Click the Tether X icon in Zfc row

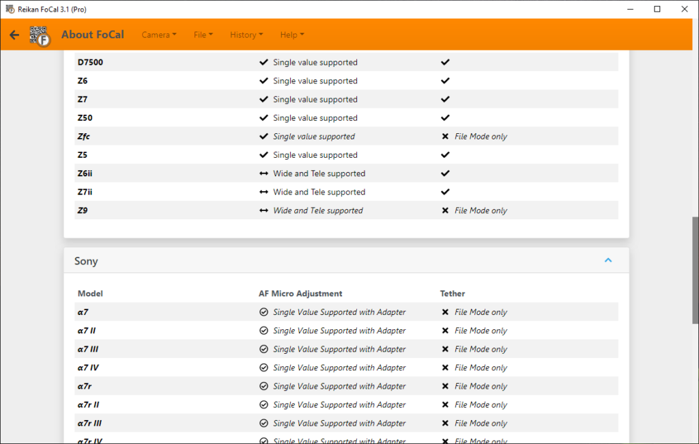tap(445, 137)
